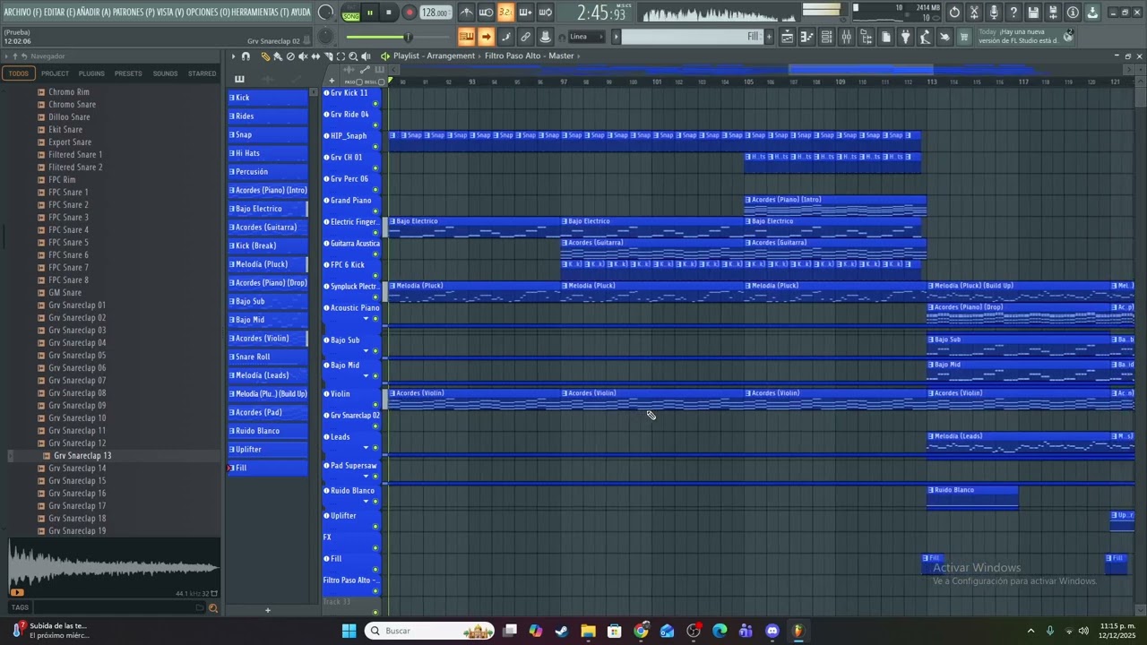
Task: Select the Uplifter pattern in picker
Action: (x=268, y=450)
